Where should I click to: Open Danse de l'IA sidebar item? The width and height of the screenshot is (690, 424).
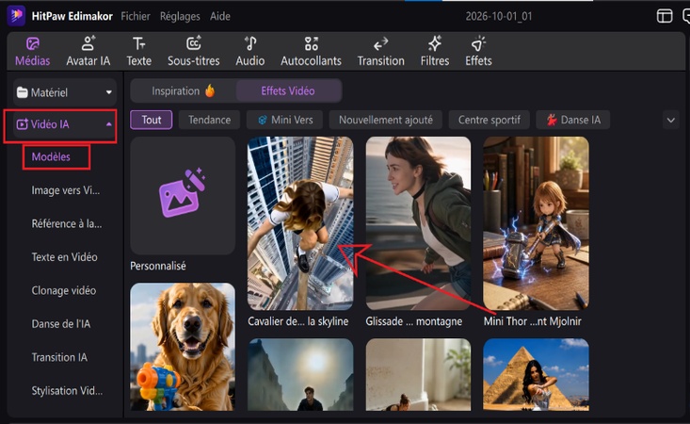pyautogui.click(x=61, y=324)
